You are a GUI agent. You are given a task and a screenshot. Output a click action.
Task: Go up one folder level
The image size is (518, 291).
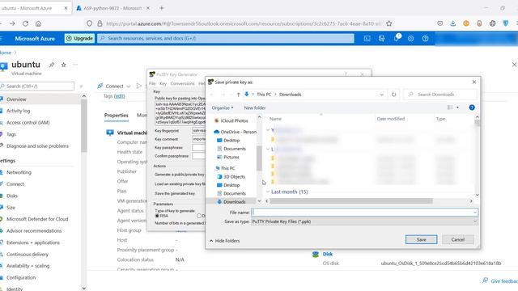[238, 95]
